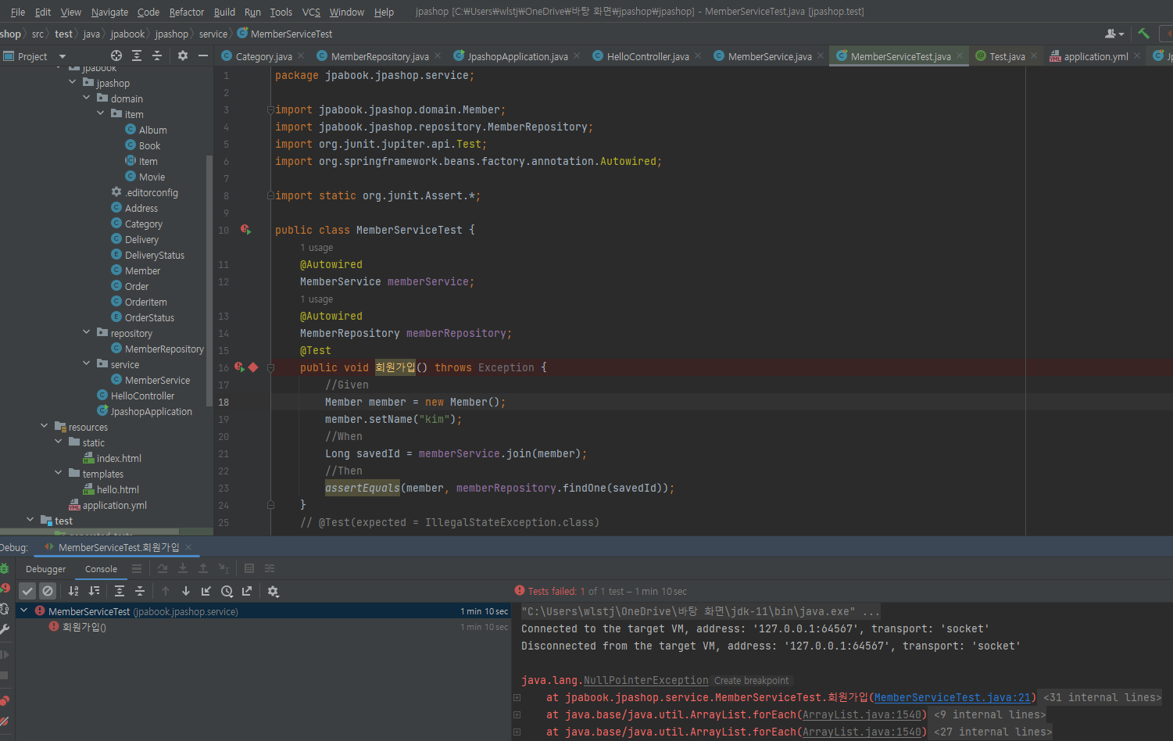Collapse the service folder in tree
Viewport: 1173px width, 741px height.
(87, 363)
